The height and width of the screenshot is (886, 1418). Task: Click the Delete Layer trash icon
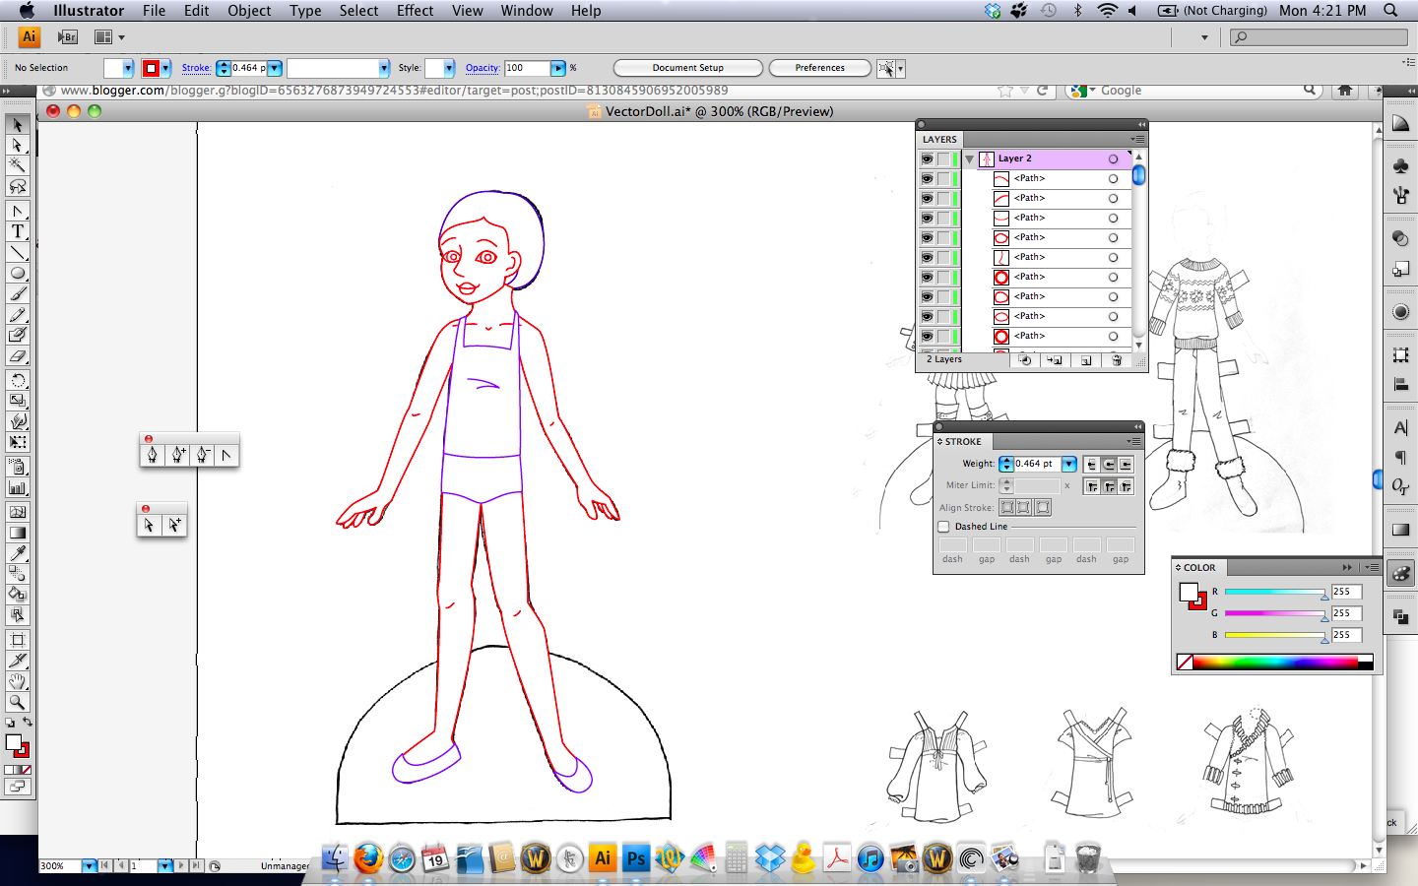pos(1116,359)
